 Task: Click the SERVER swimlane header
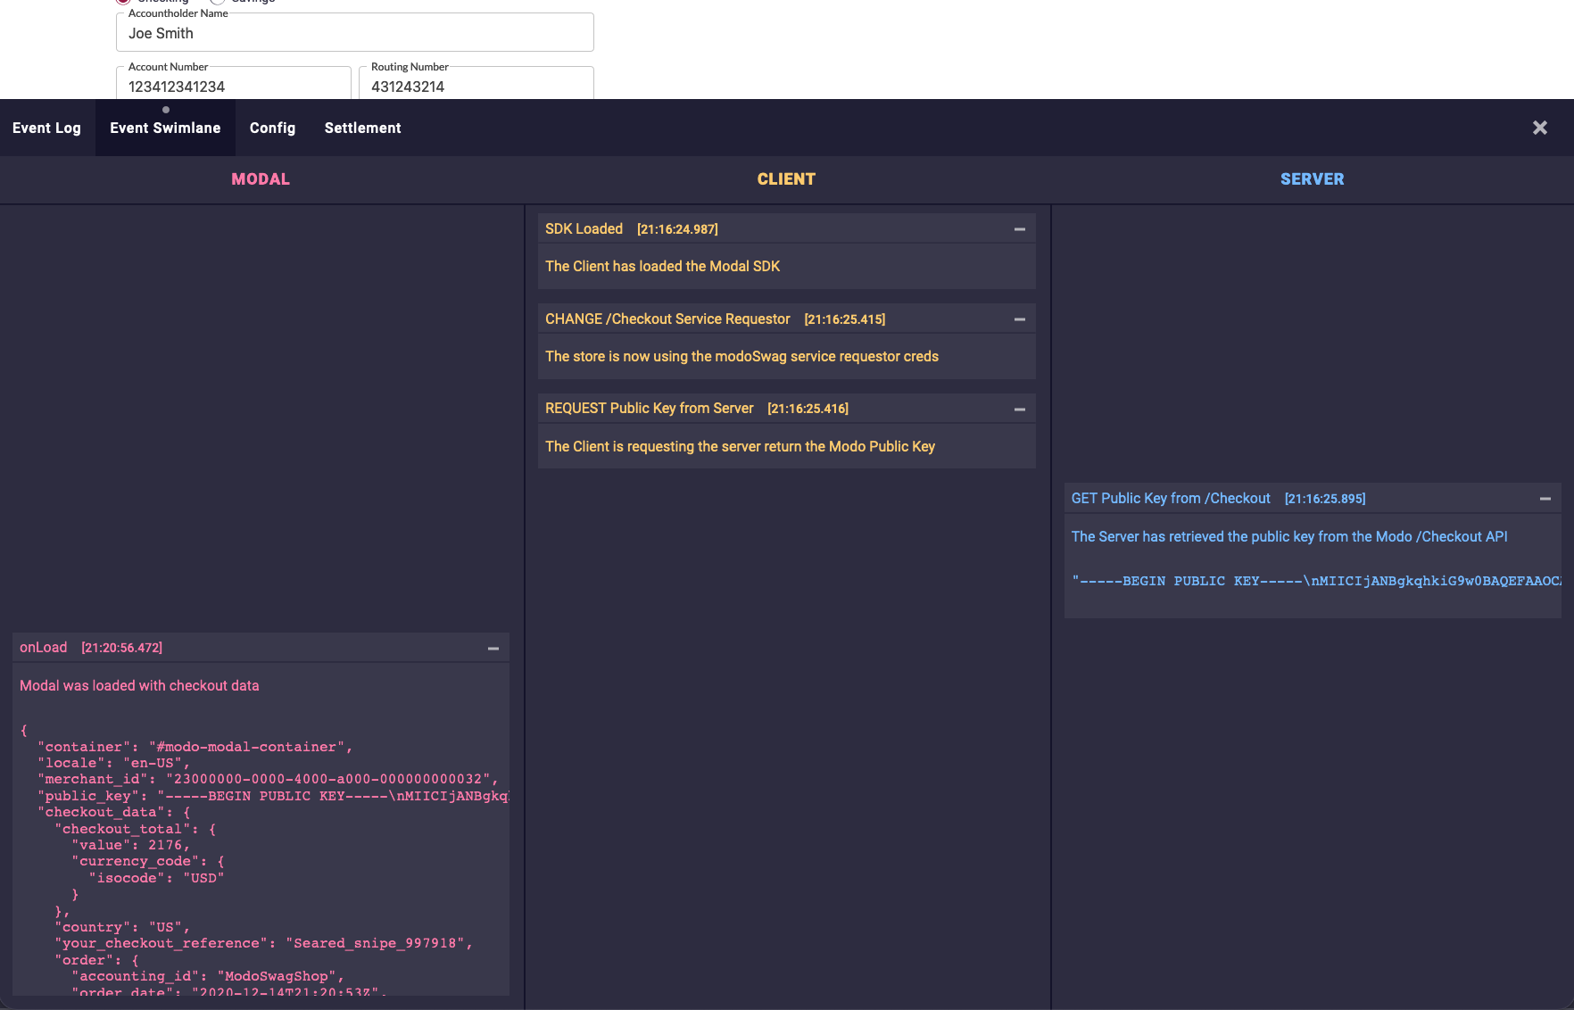coord(1312,179)
